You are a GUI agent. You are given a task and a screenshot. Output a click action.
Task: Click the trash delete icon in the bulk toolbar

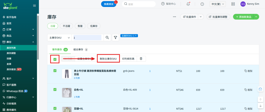tap(141, 58)
